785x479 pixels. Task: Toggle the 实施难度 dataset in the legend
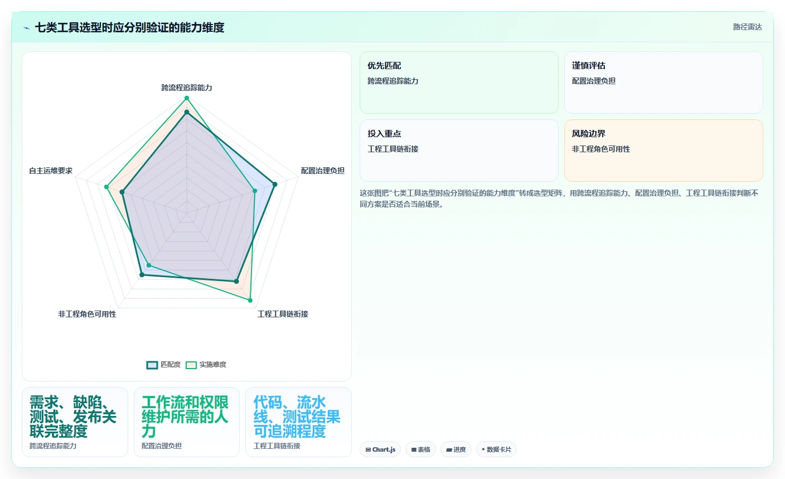[206, 365]
